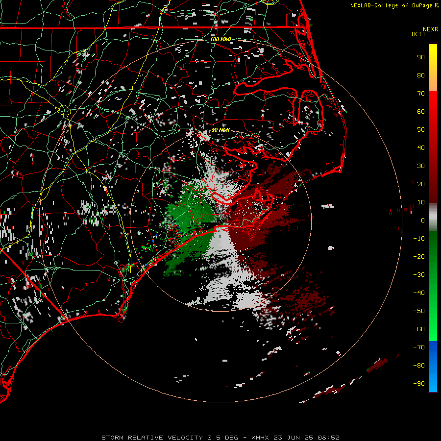Select the 80 value on velocity scale
Image resolution: width=441 pixels, height=441 pixels.
[421, 75]
